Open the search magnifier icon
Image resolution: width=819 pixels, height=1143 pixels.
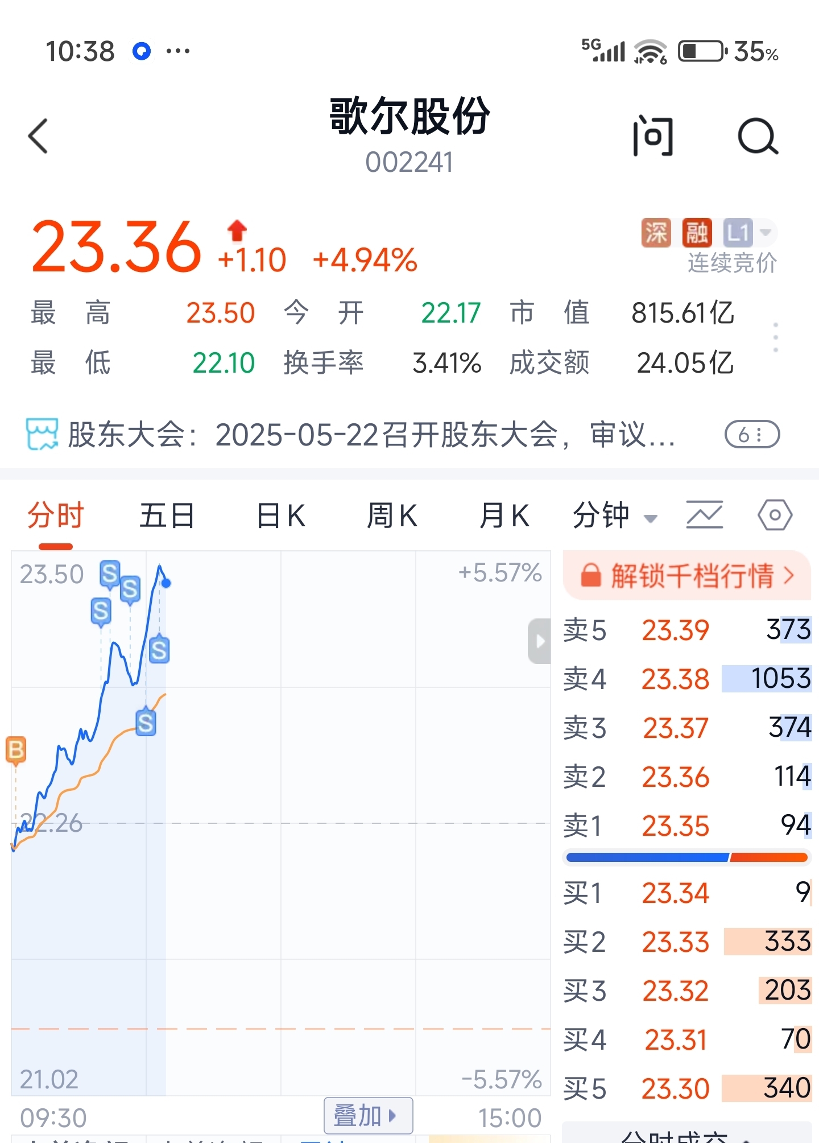(x=758, y=137)
